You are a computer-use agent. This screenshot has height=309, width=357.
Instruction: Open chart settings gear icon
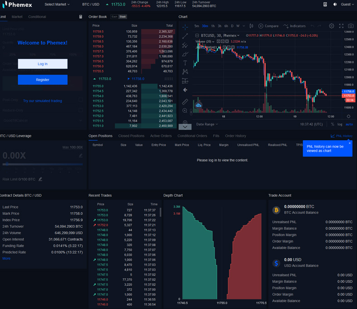point(332,26)
